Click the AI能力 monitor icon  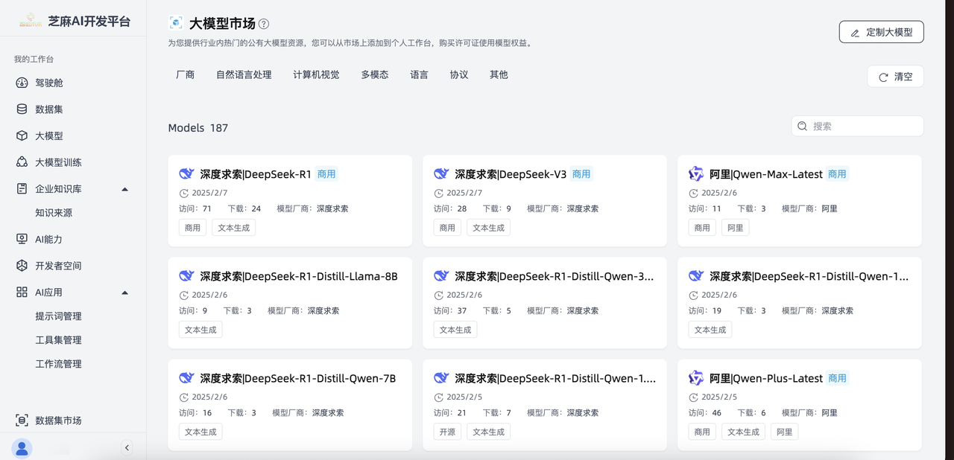coord(22,239)
